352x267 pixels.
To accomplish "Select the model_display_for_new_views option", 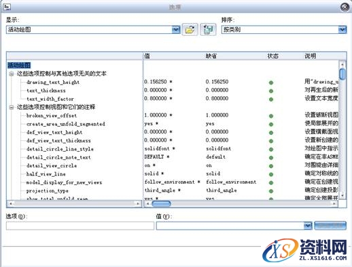I will point(64,182).
